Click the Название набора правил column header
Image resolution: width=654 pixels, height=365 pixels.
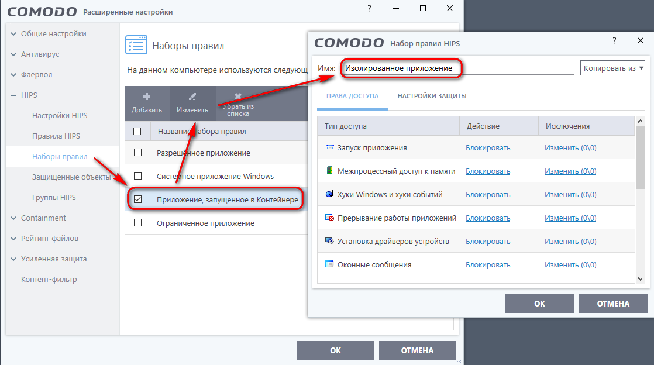coord(202,132)
